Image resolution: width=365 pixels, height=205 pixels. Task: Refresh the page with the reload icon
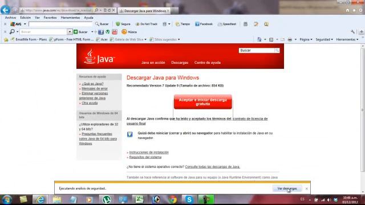(109, 10)
